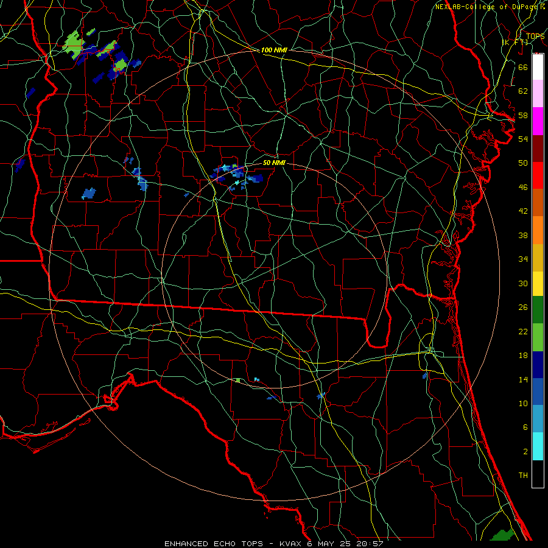Click the legend value "54"
The height and width of the screenshot is (548, 548).
click(x=523, y=139)
